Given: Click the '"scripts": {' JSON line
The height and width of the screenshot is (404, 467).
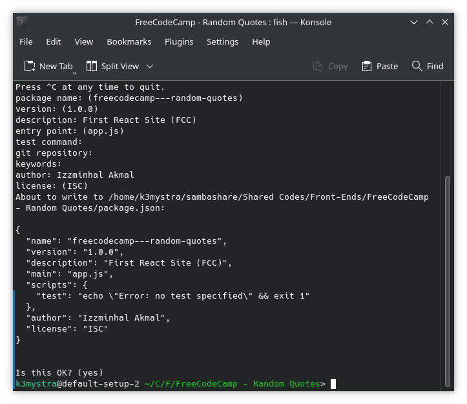Looking at the screenshot, I should tap(57, 284).
